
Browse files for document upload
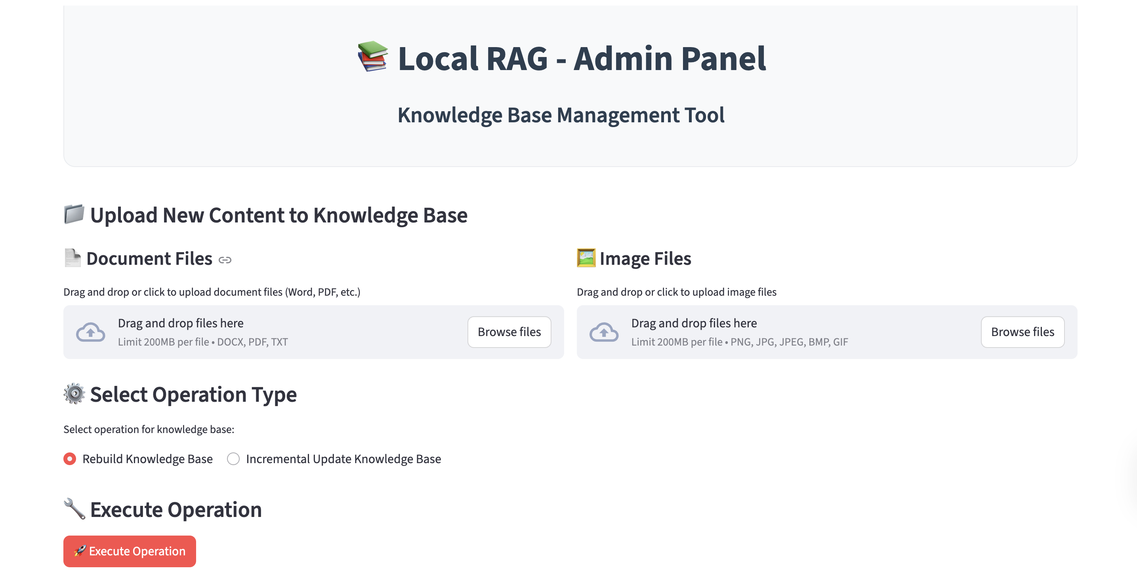(x=509, y=332)
